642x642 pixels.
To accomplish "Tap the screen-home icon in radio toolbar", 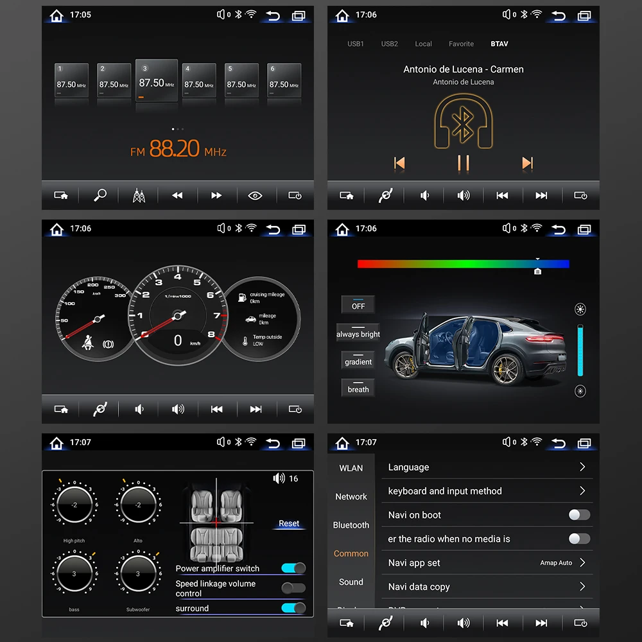I will point(61,195).
